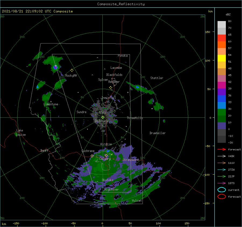Viewport: 242px width, 227px height.
Task: Click the Sundre city label
Action: point(81,112)
